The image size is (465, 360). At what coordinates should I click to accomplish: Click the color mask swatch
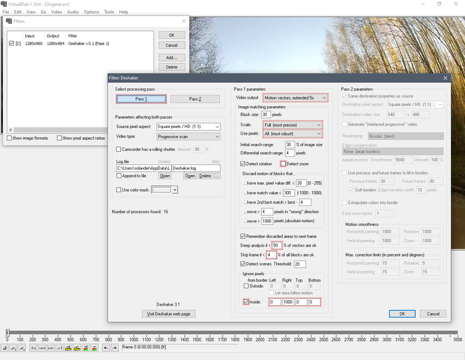(161, 190)
